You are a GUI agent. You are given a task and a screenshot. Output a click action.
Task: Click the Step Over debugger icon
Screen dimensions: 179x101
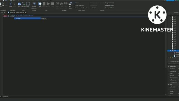pyautogui.click(x=62, y=4)
